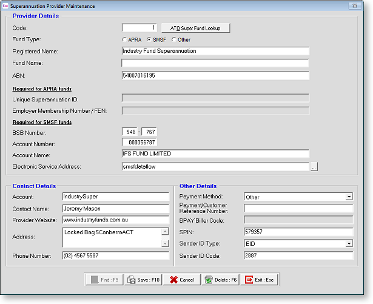This screenshot has height=304, width=373.
Task: Click into the empty Fund Name field
Action: [215, 63]
